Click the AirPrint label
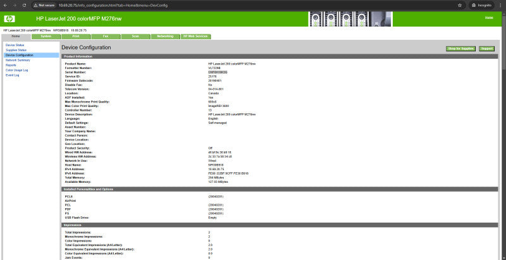Viewport: 506px width, 260px height. (70, 201)
